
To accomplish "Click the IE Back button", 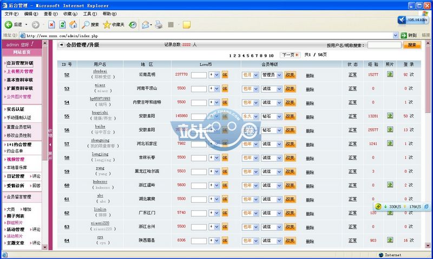I will 14,24.
